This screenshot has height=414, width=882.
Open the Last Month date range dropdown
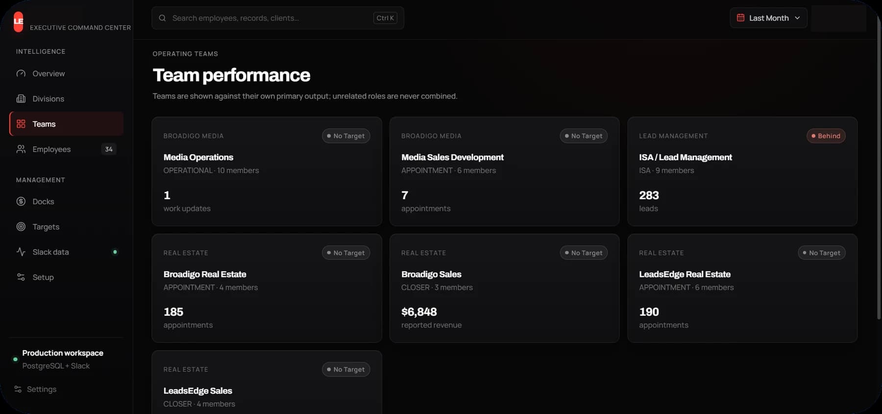[x=768, y=18]
